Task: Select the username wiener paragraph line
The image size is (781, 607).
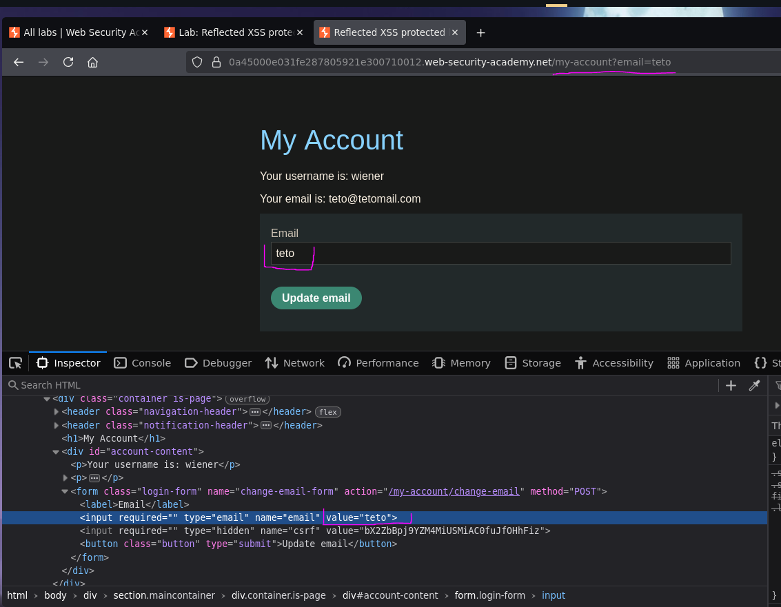Action: (155, 464)
